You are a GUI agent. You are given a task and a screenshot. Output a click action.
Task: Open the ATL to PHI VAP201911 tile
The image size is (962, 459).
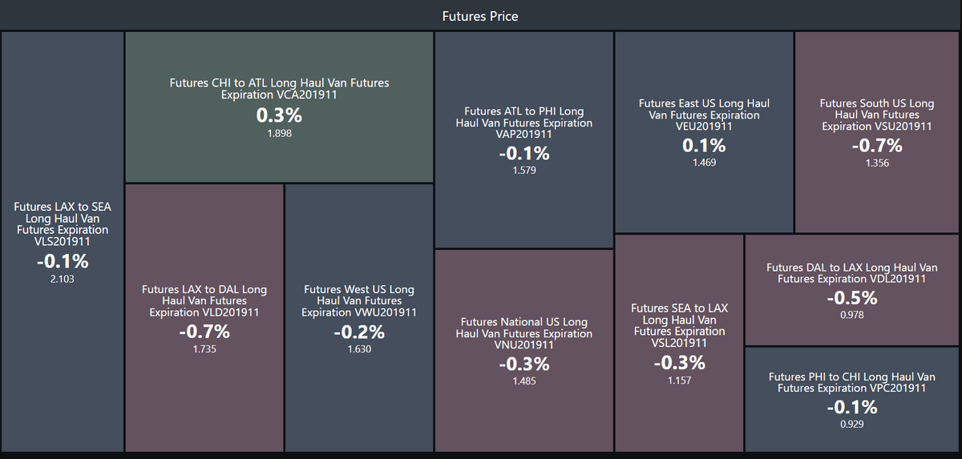tap(524, 140)
